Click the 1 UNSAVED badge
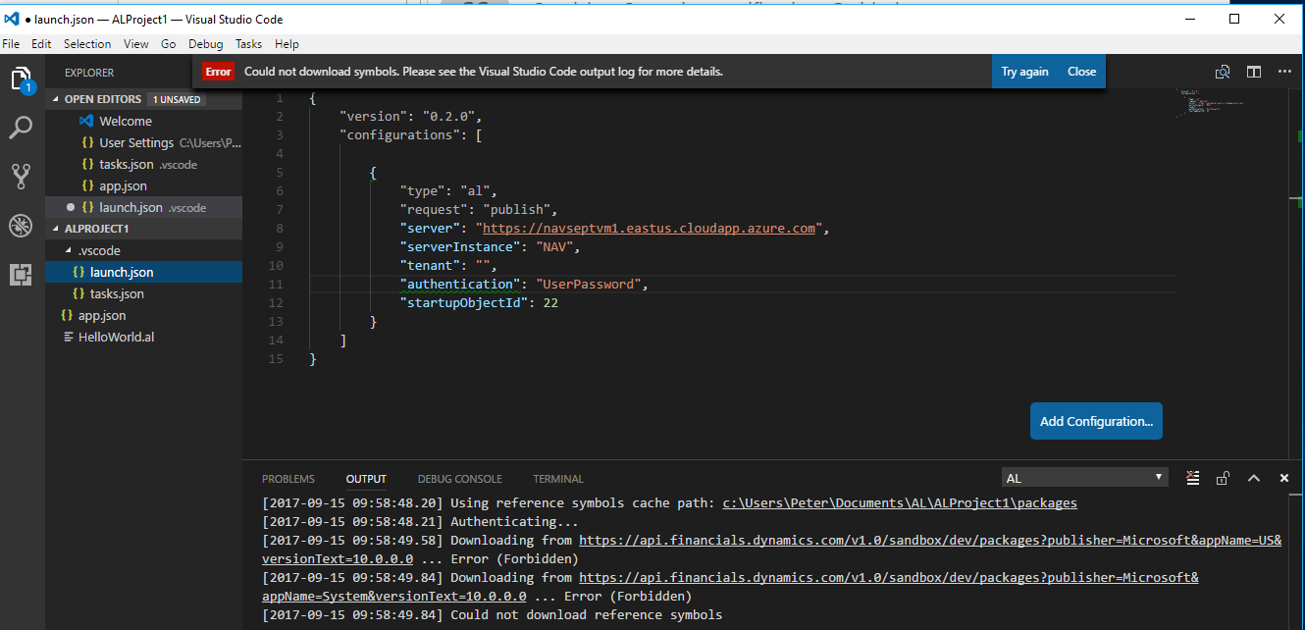 (x=176, y=99)
